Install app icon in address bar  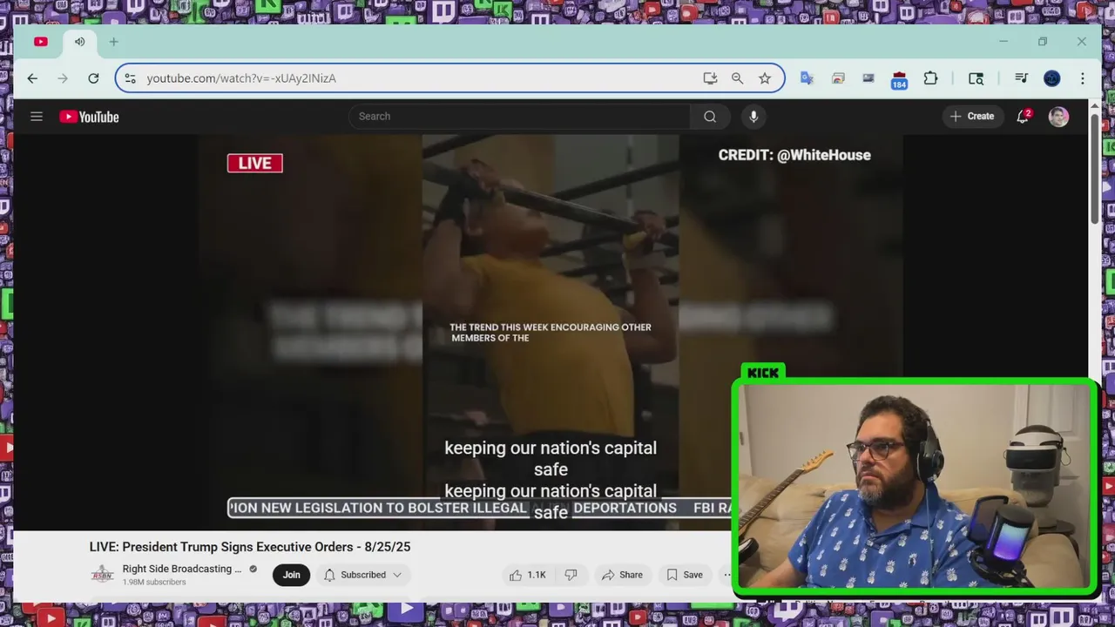(x=710, y=78)
